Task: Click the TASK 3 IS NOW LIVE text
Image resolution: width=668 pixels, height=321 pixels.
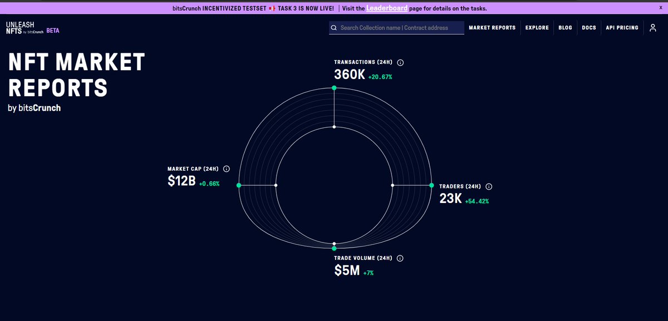Action: (x=306, y=8)
